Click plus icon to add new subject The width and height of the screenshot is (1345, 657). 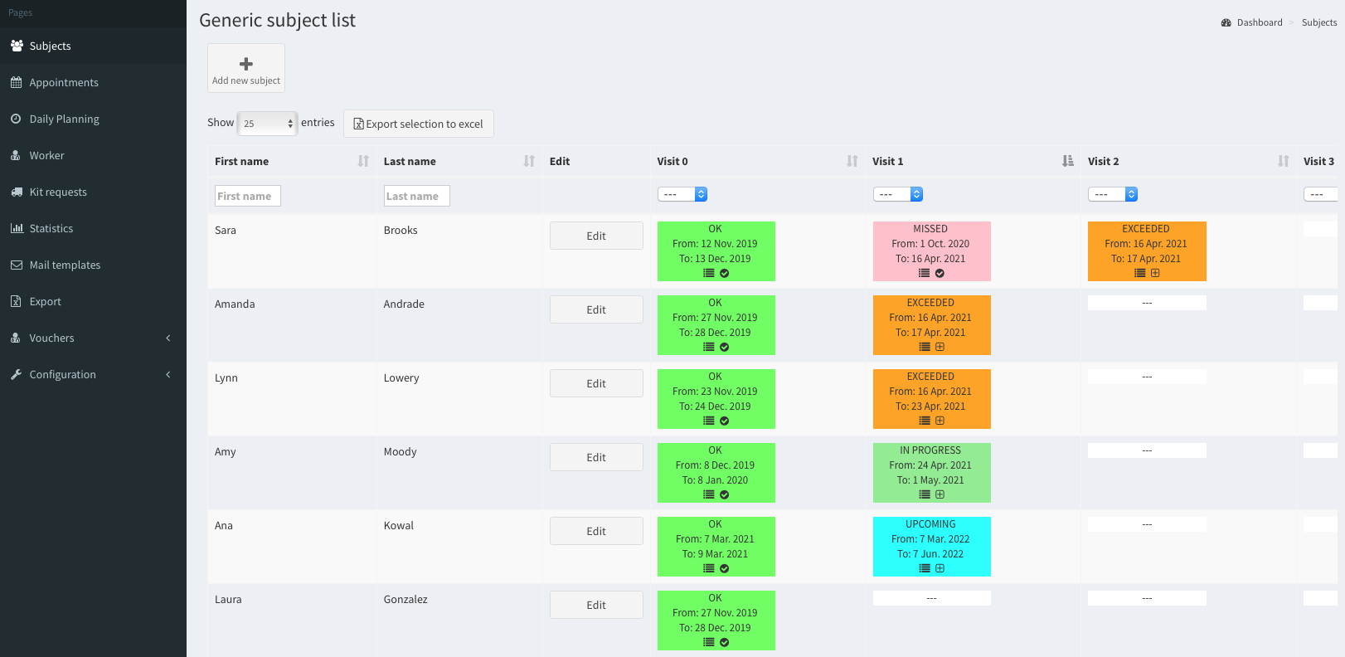point(246,64)
